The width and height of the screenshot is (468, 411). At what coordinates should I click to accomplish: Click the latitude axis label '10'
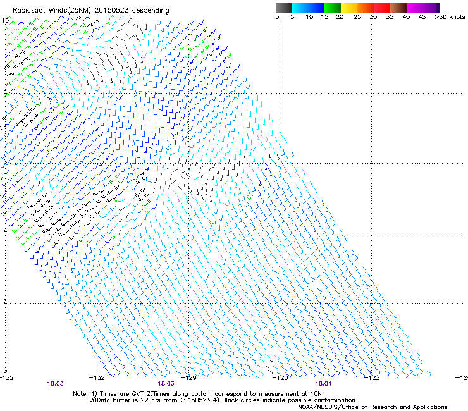(x=5, y=21)
